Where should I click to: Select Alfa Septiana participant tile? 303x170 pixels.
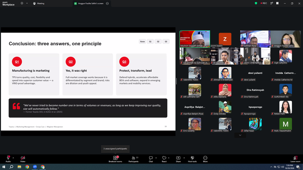(x=225, y=90)
